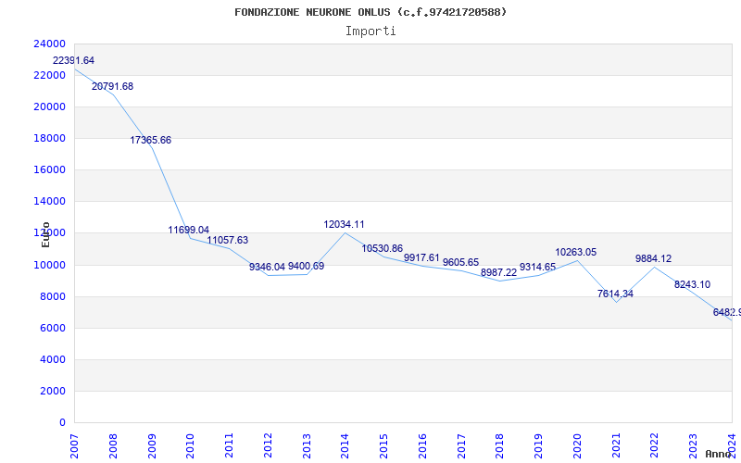The height and width of the screenshot is (463, 741).
Task: Click y-axis value 24000
Action: 49,44
